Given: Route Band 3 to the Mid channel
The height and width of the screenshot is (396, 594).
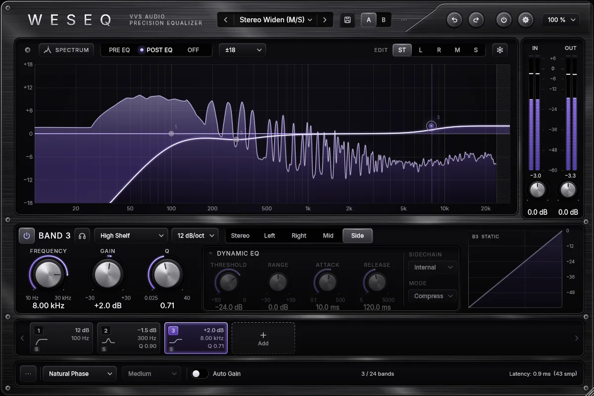Looking at the screenshot, I should (x=328, y=236).
